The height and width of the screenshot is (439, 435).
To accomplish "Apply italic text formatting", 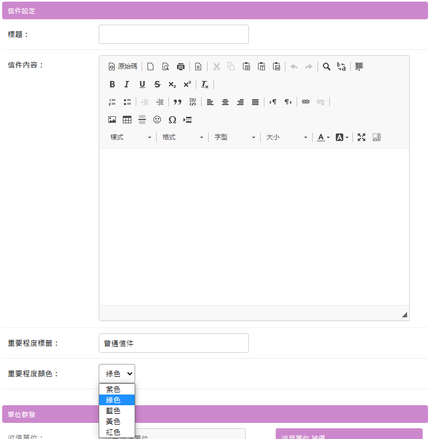I will tap(127, 84).
